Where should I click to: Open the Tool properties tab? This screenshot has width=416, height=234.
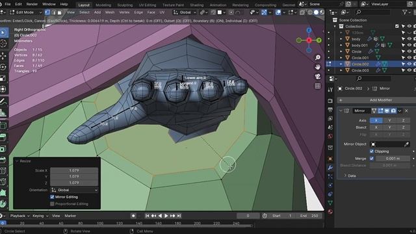[330, 90]
